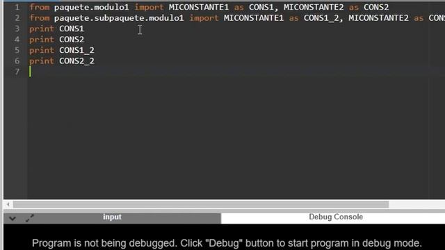Click the 'Program is not being debugged' message

227,243
